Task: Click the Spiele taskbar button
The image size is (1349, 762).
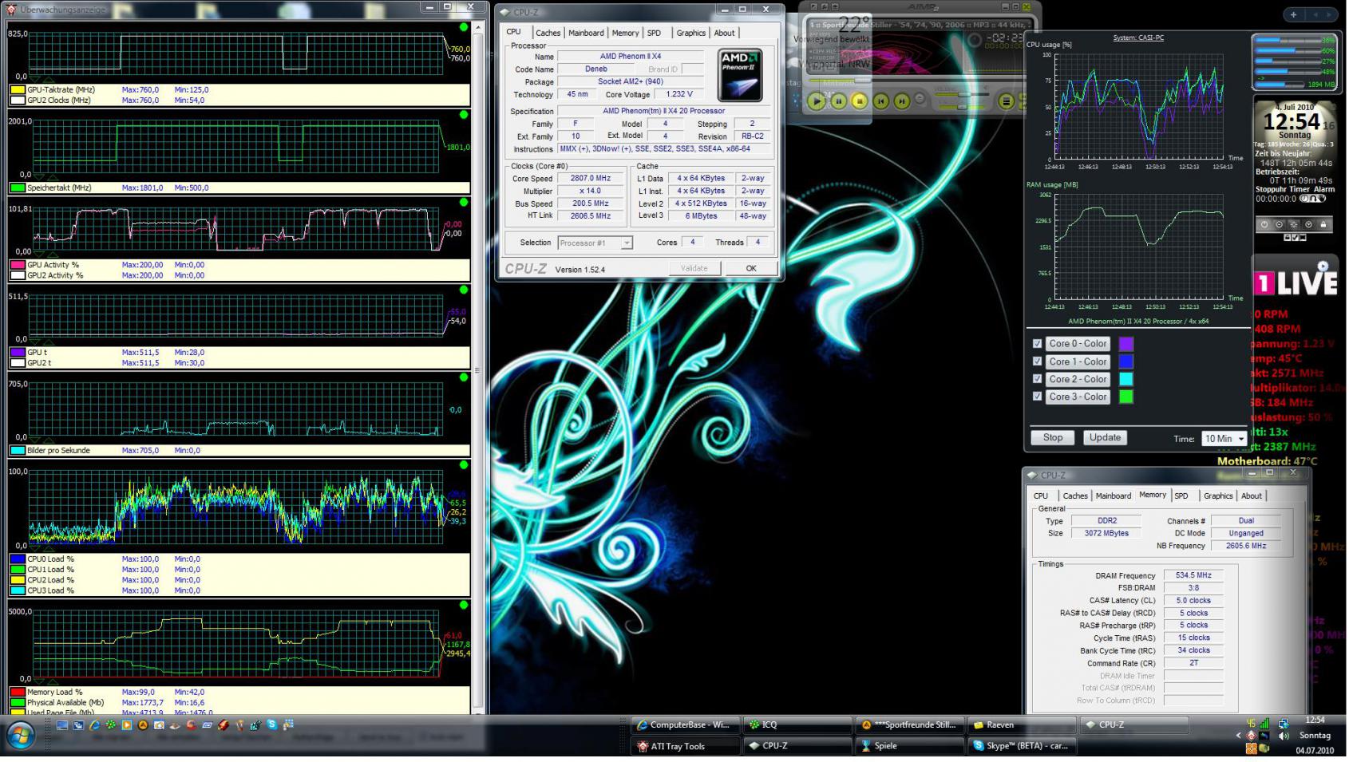Action: (908, 746)
